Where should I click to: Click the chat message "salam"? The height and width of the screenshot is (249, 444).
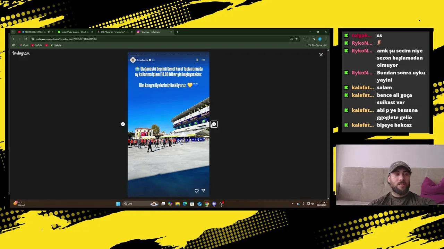coord(384,87)
